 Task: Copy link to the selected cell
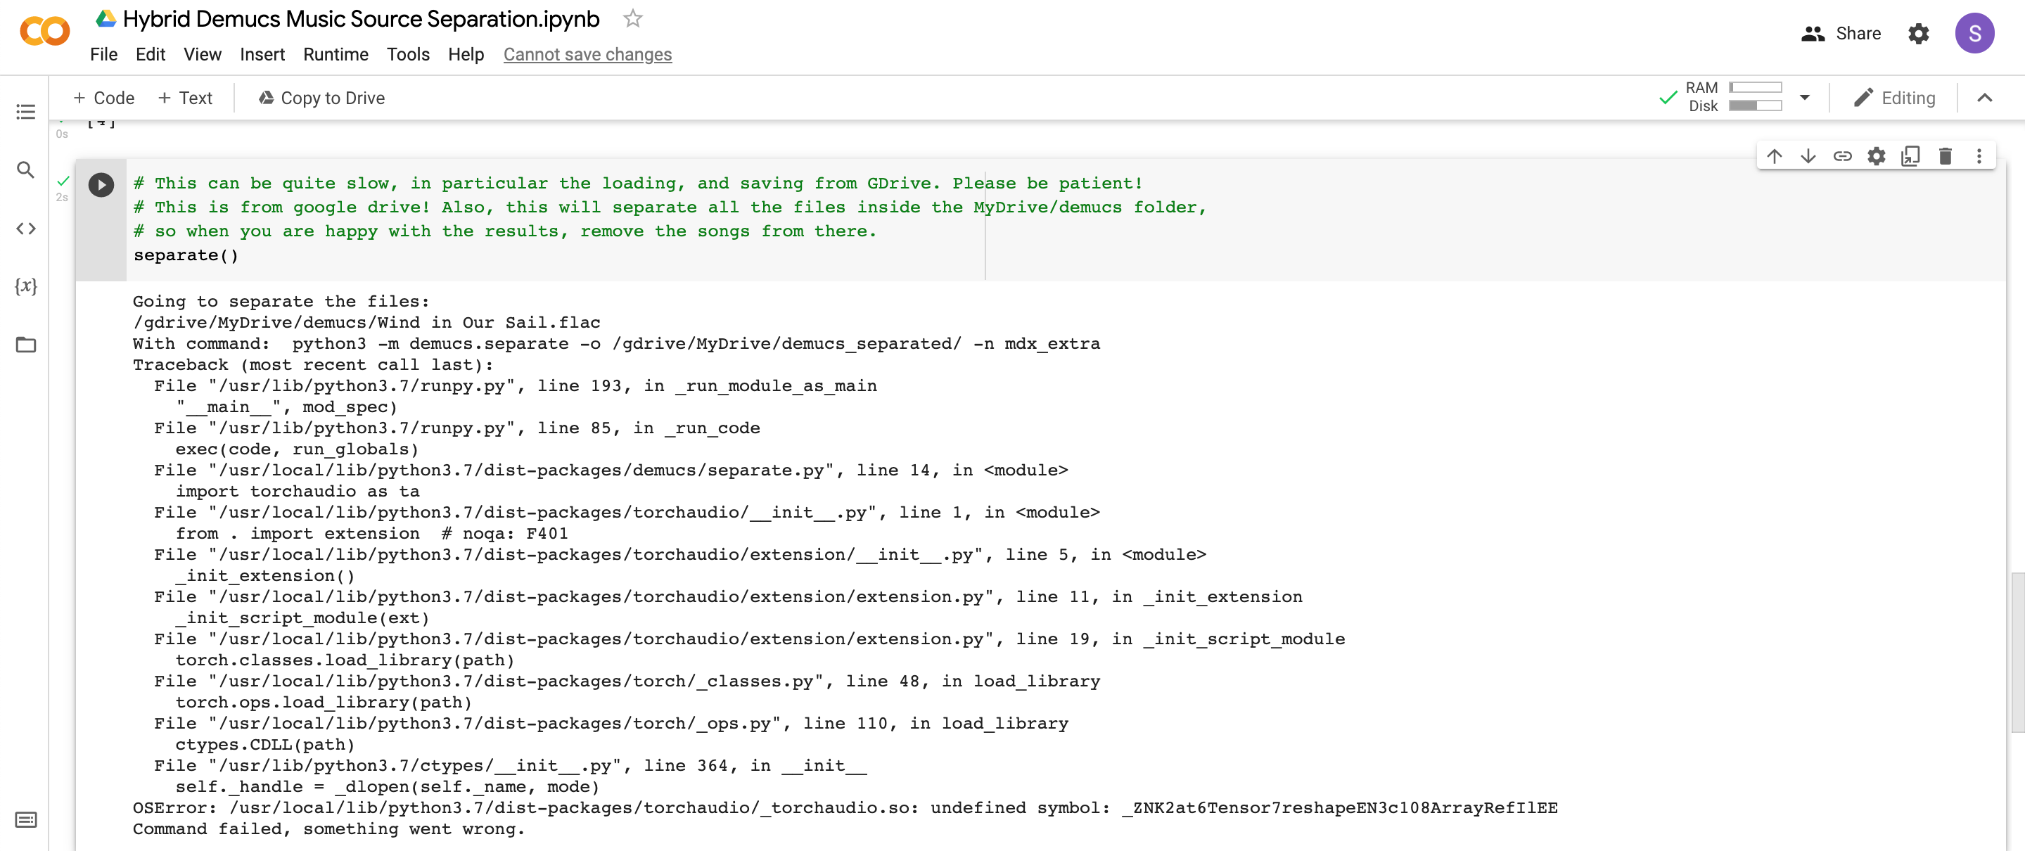click(x=1842, y=155)
